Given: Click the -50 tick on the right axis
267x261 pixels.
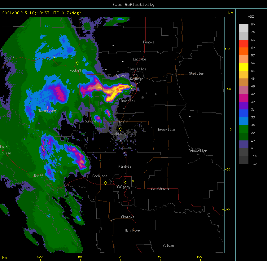Looking at the screenshot, I should pyautogui.click(x=227, y=169).
